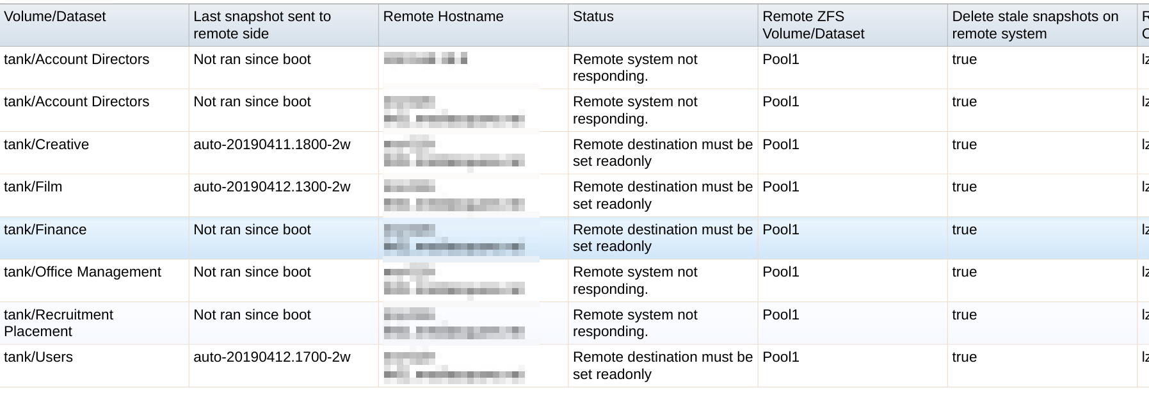Image resolution: width=1149 pixels, height=395 pixels.
Task: Click the auto-20190411.1800-2w snapshot cell
Action: pos(272,145)
